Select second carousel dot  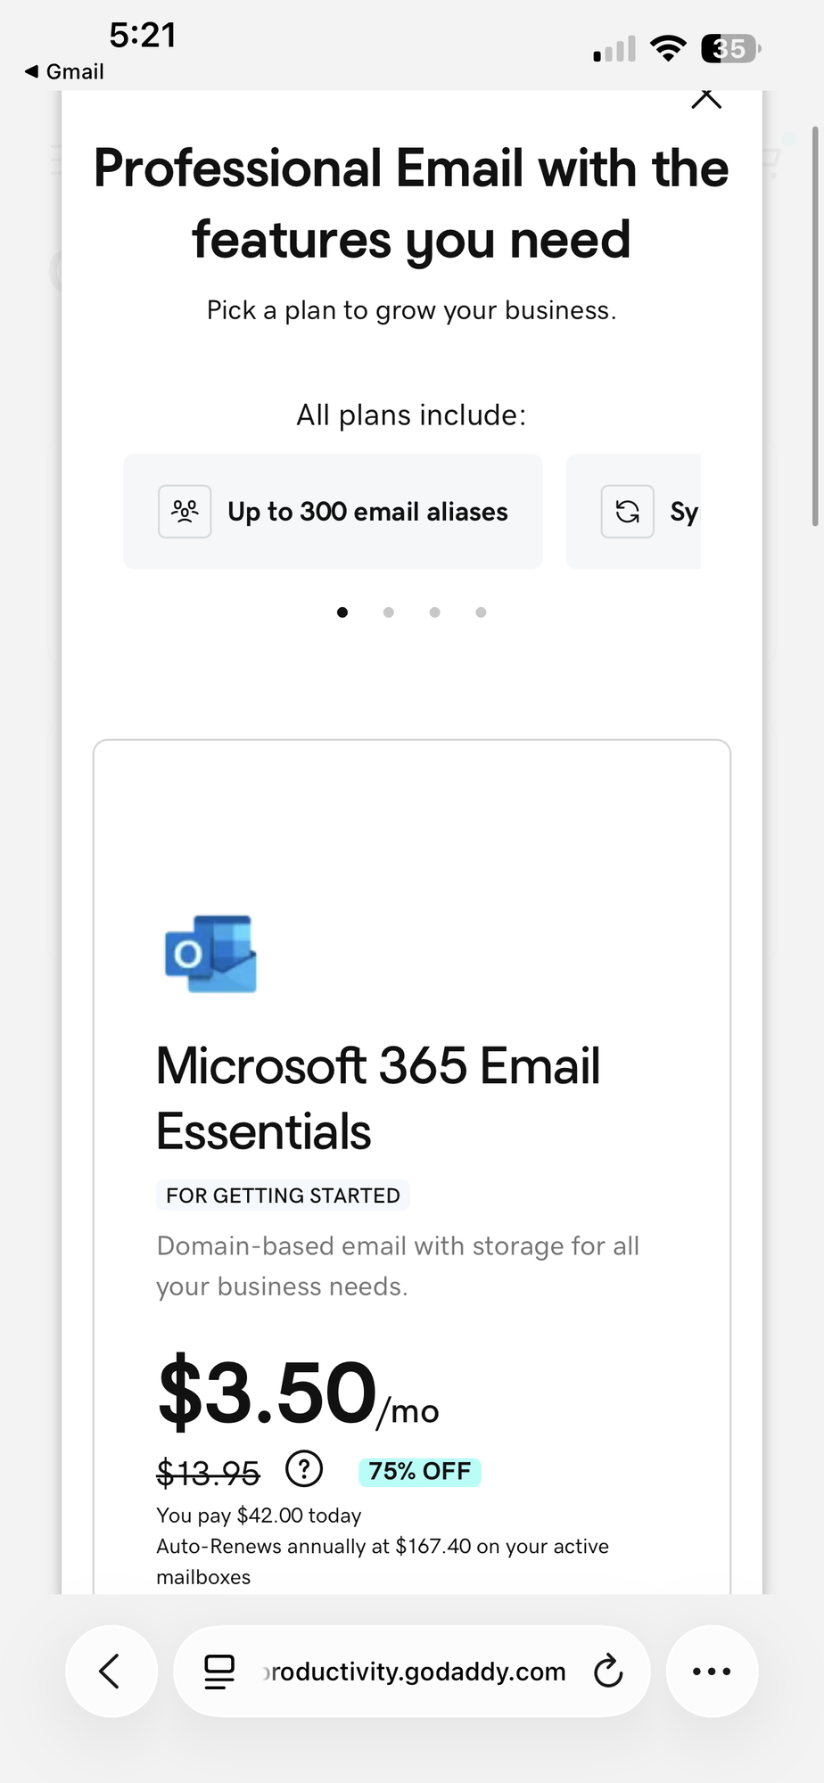pos(389,612)
